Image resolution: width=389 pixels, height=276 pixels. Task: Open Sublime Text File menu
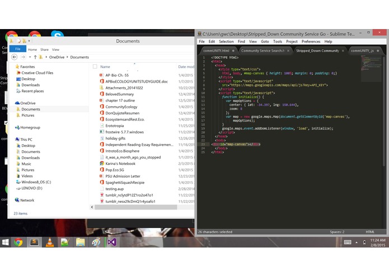[x=201, y=41]
